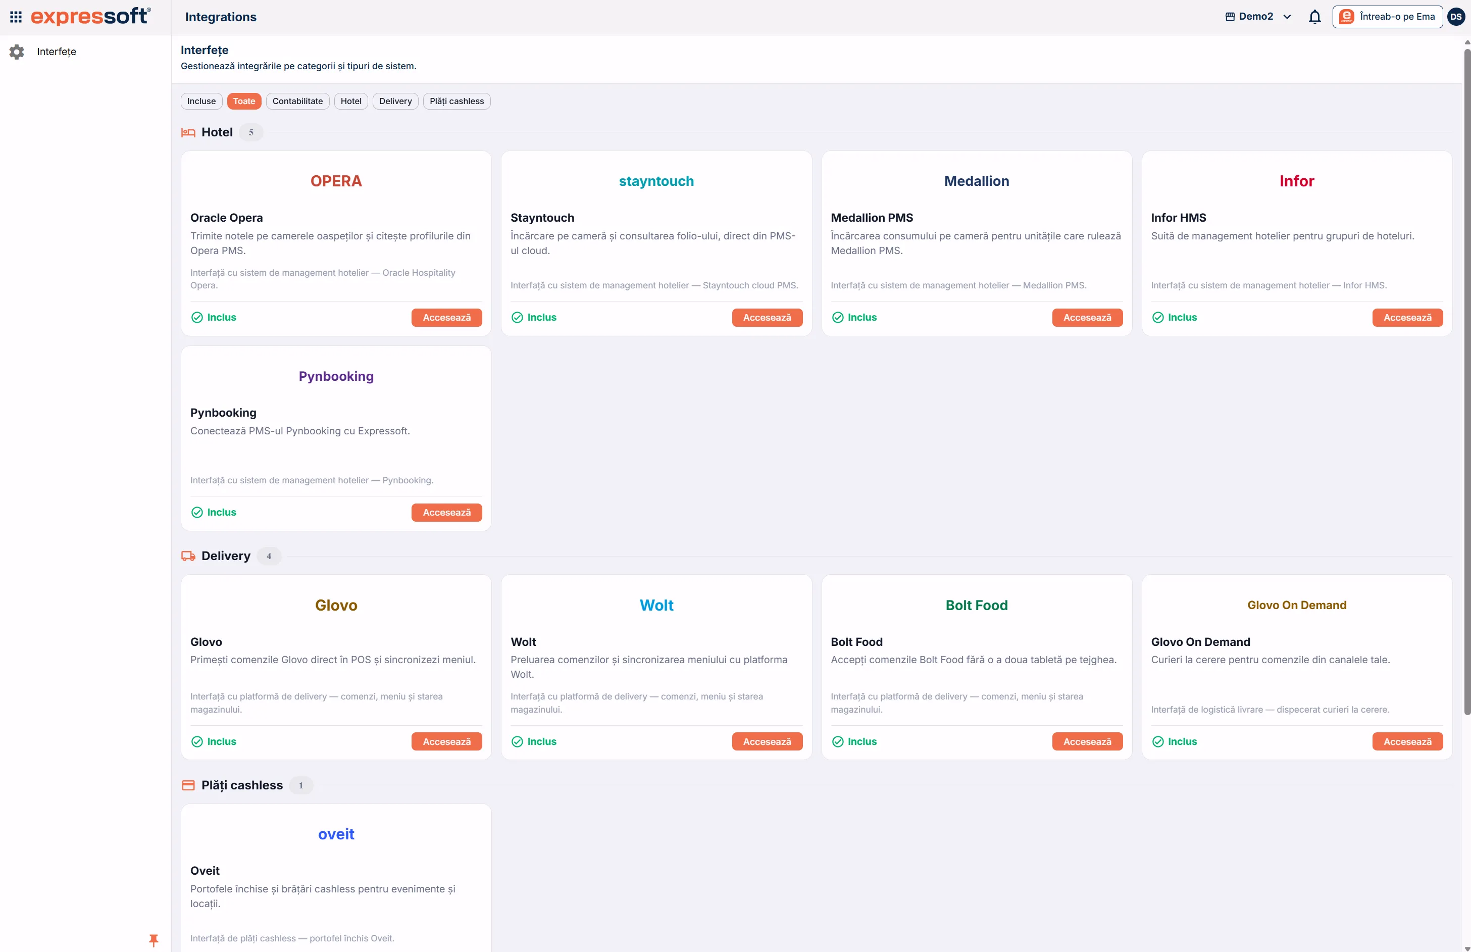
Task: Click the Inclus check icon on Oracle Opera
Action: [197, 318]
